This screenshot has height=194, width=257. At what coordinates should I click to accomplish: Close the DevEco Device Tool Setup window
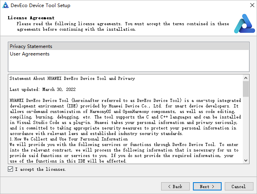(x=251, y=6)
